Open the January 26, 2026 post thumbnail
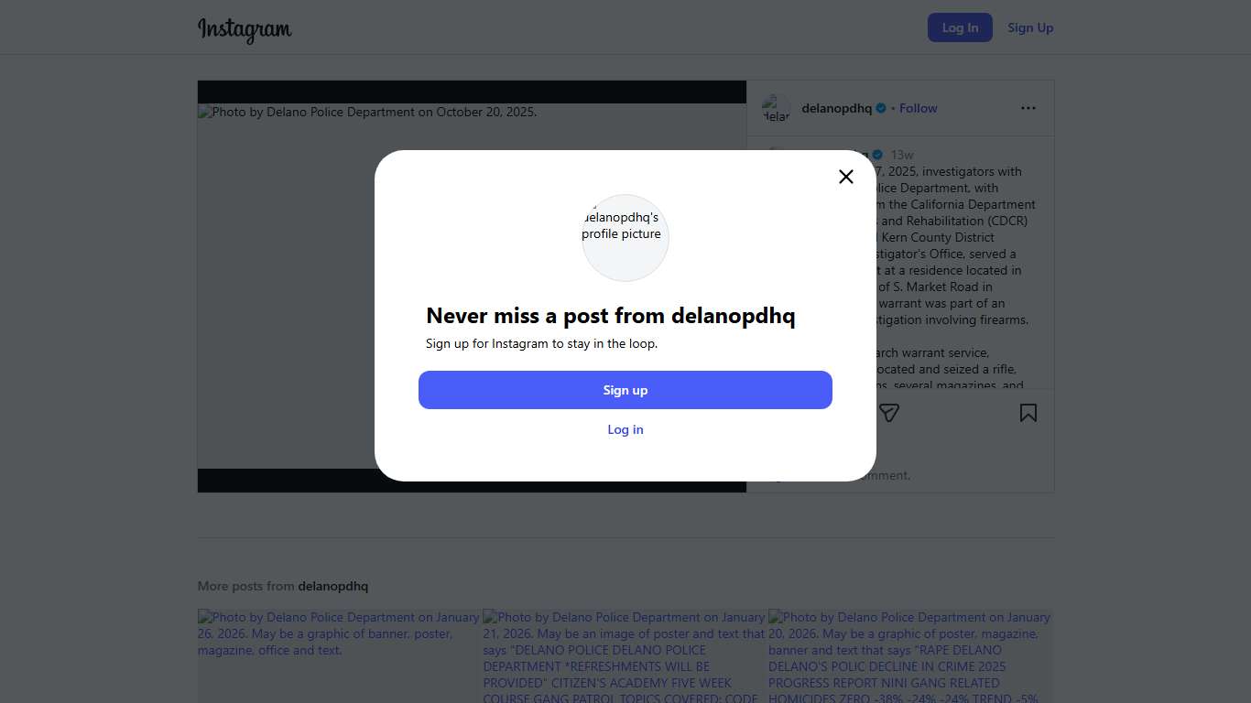1251x703 pixels. pyautogui.click(x=339, y=654)
